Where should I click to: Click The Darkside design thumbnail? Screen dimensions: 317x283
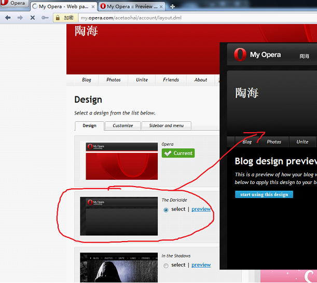point(119,216)
